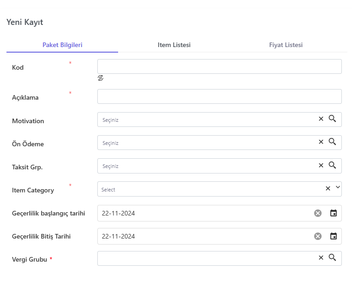The image size is (352, 281).
Task: Open the calendar for Geçerlilik Bitiş Tarihi
Action: [x=334, y=236]
